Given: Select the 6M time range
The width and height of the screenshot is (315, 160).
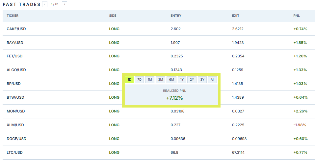Looking at the screenshot, I should (x=171, y=80).
